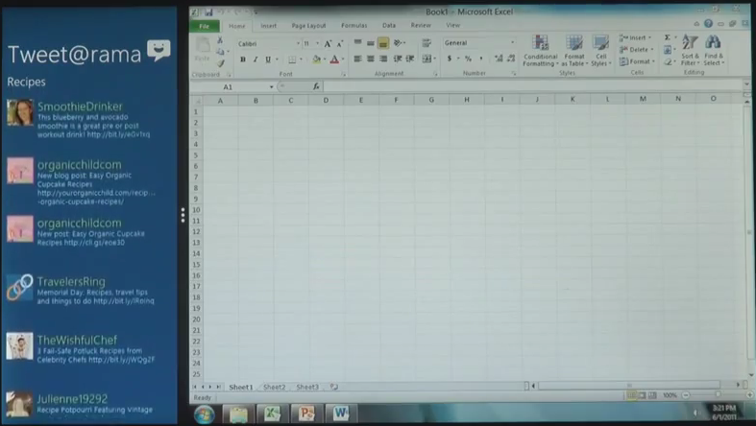756x426 pixels.
Task: Click the Percent Style icon
Action: (468, 59)
